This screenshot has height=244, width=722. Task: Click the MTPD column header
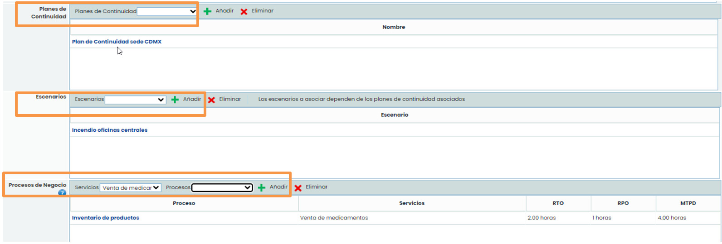[x=688, y=203]
